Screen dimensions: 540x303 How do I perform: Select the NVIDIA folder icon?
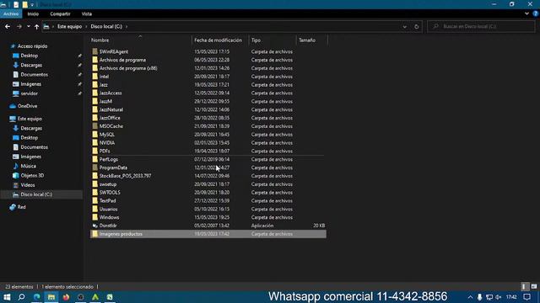point(95,142)
